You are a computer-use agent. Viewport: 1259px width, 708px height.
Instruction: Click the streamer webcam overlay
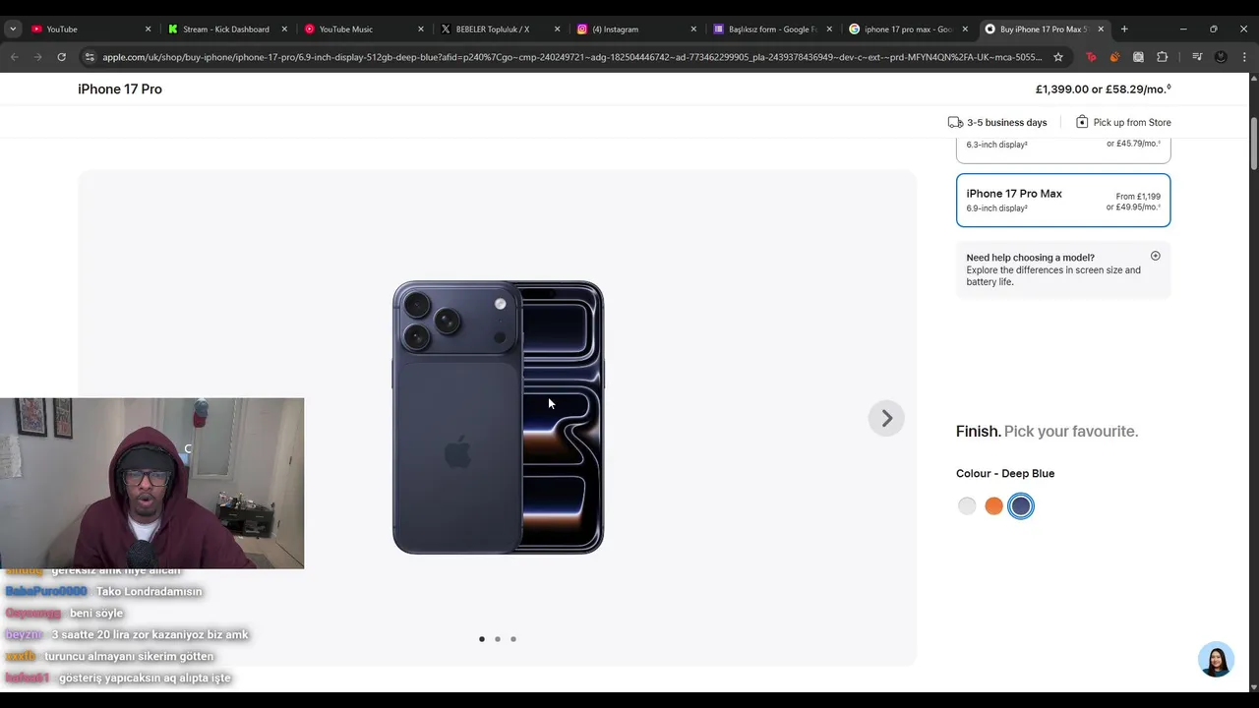coord(152,483)
